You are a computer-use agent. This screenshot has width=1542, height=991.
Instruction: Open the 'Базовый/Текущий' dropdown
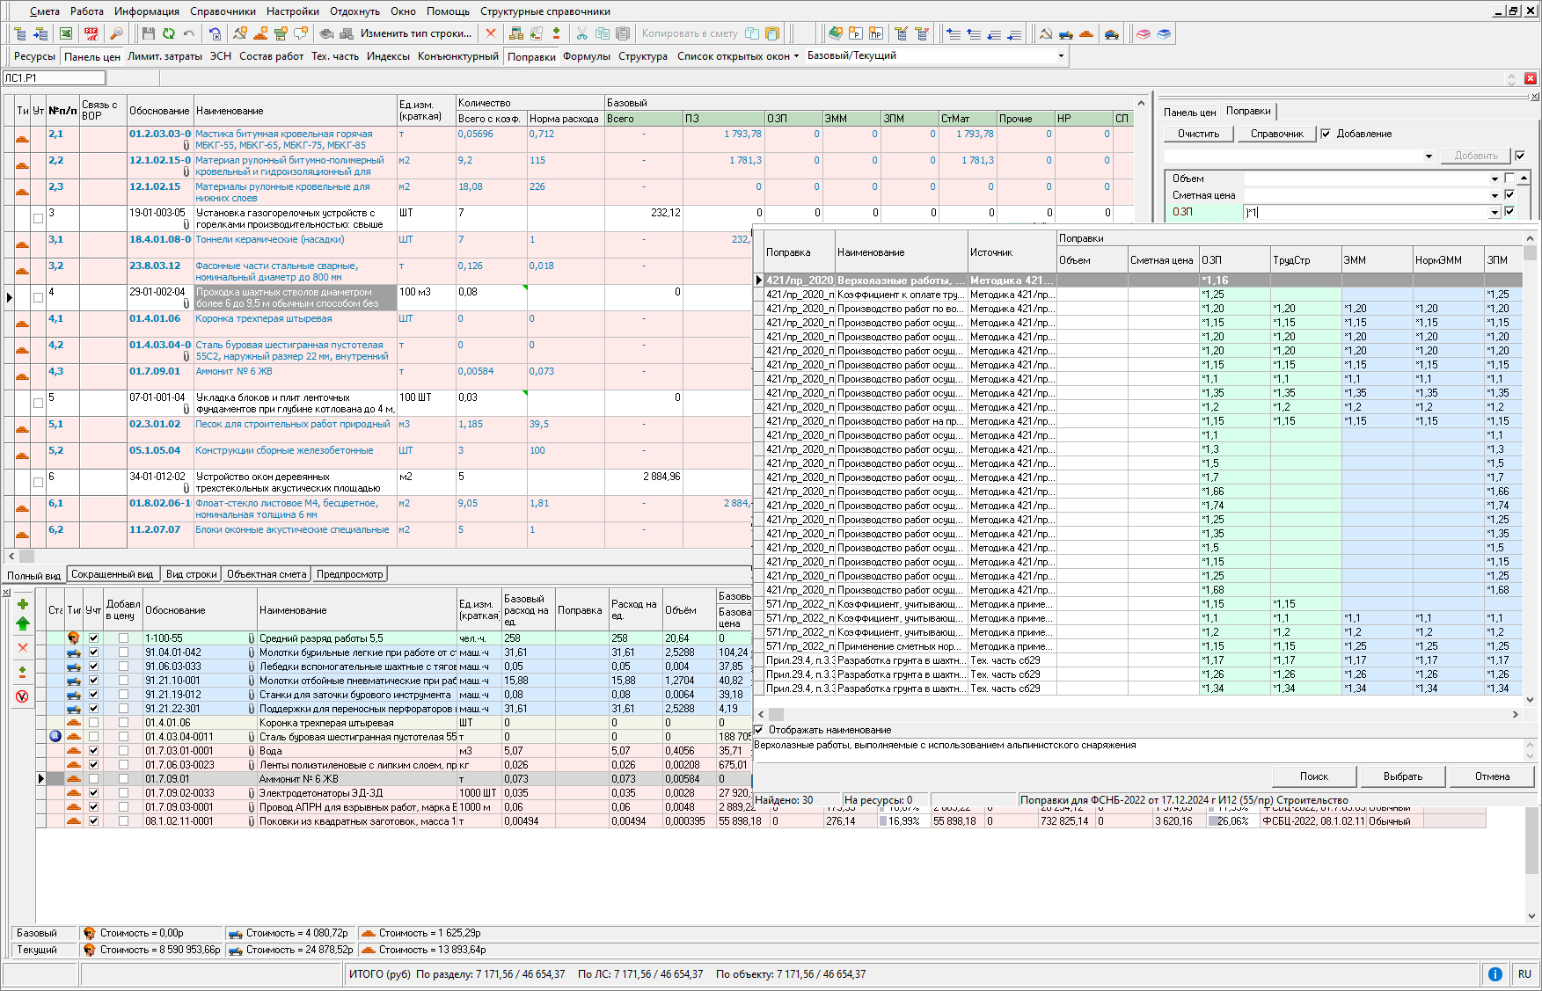[1061, 56]
